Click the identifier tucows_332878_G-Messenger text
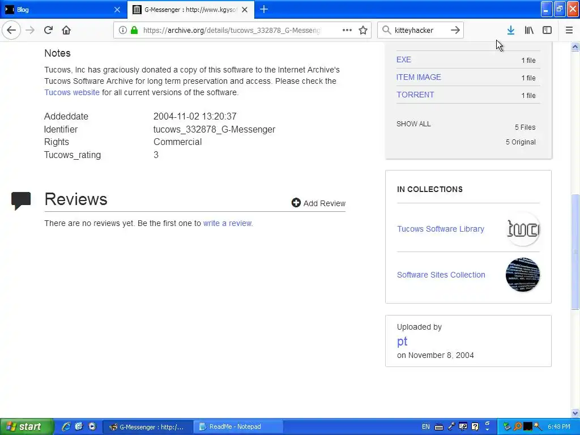 coord(214,130)
